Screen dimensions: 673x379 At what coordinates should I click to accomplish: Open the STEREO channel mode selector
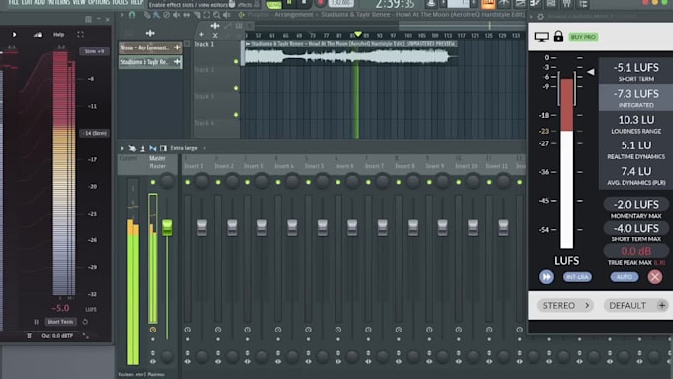565,305
